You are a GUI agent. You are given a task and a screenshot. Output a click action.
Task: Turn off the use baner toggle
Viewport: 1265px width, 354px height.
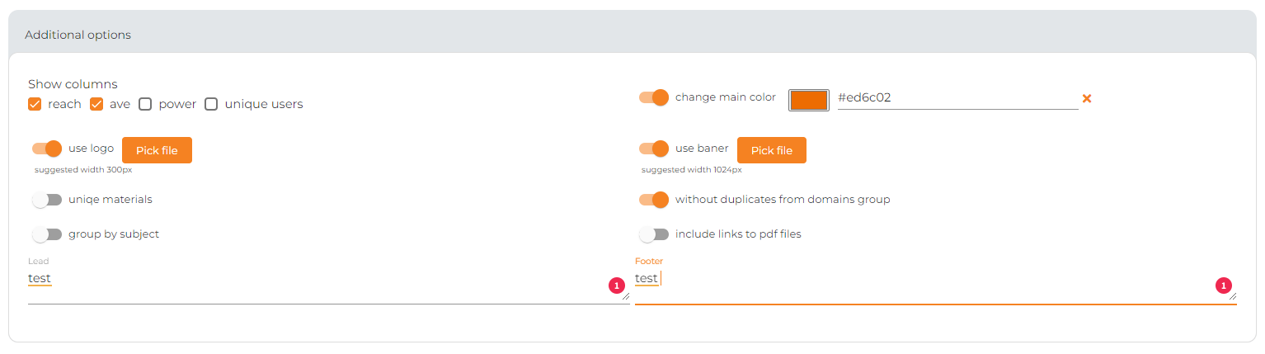(654, 149)
